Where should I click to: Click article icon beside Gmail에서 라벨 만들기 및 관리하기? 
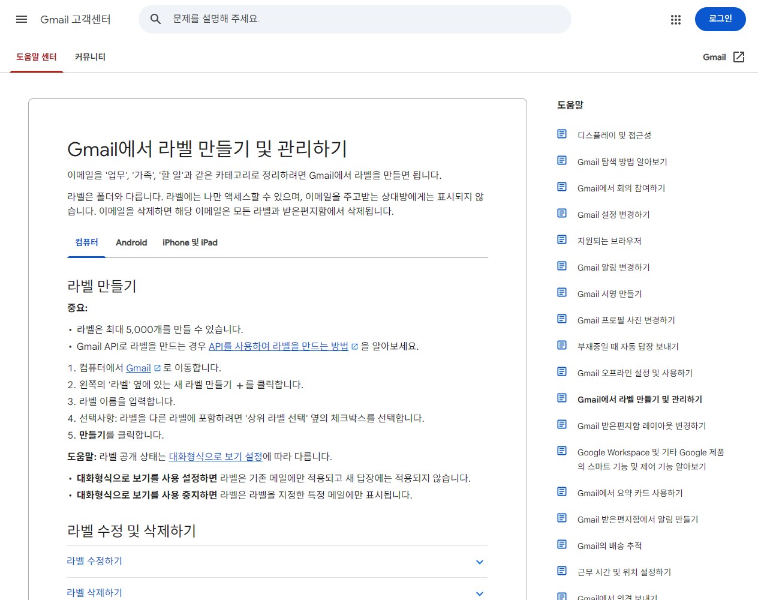(562, 398)
